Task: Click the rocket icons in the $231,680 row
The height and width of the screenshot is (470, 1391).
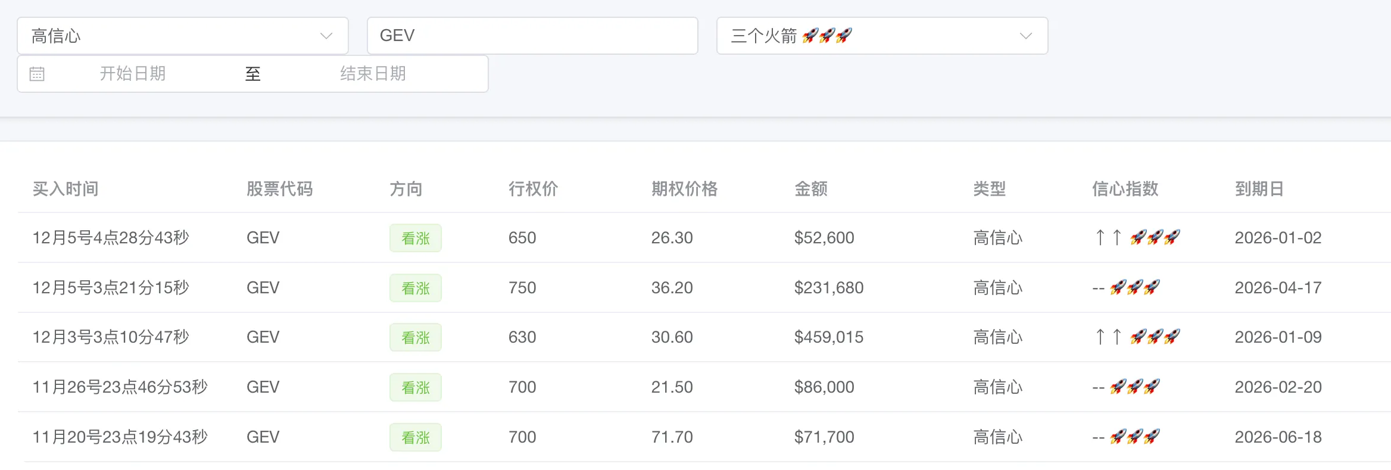Action: [1134, 288]
